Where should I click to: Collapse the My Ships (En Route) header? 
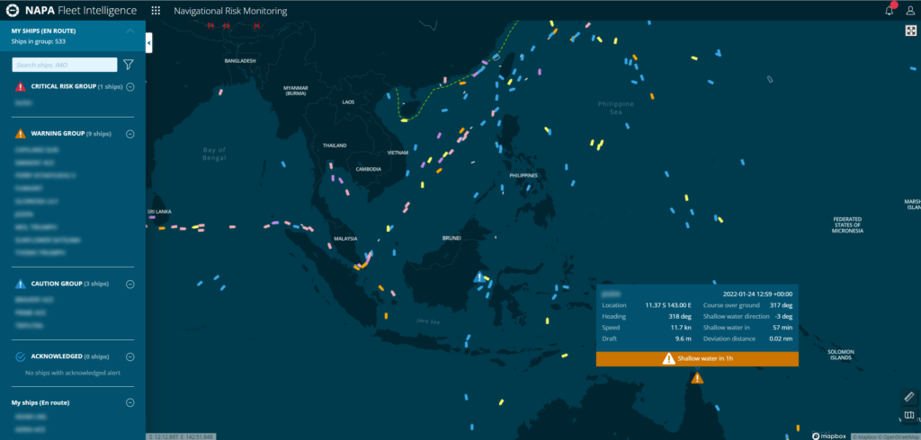[130, 31]
